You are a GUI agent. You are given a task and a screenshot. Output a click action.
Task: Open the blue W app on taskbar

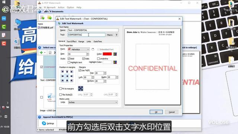[4, 18]
